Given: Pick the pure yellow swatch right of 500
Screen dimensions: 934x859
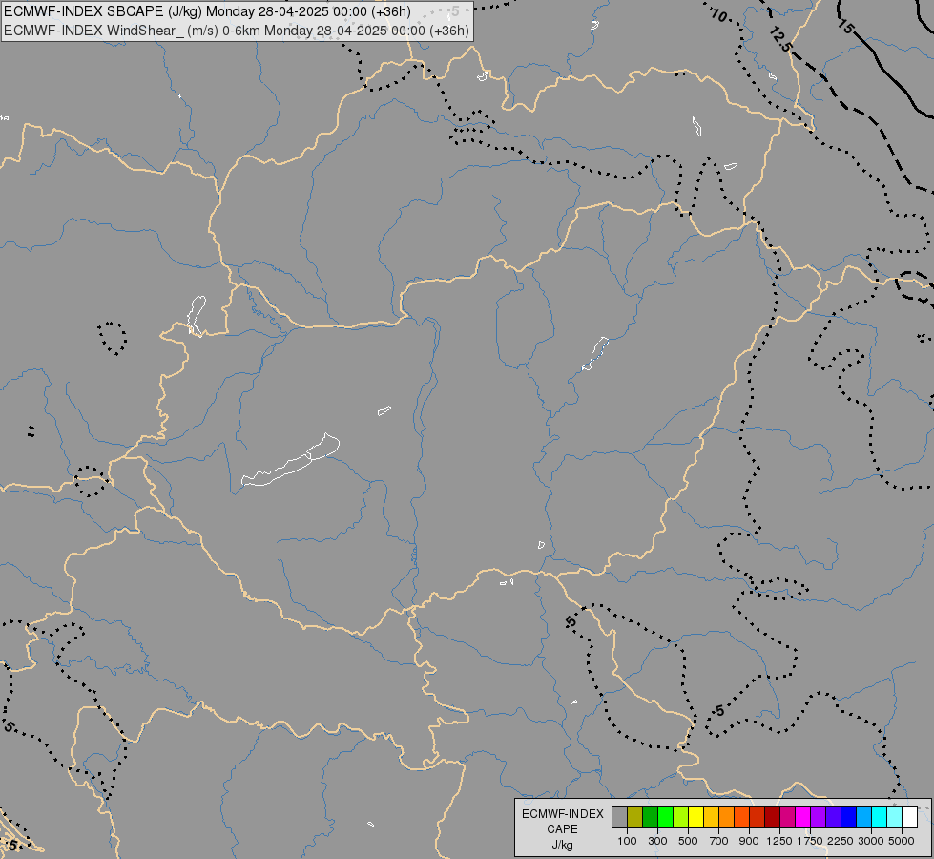Looking at the screenshot, I should (x=695, y=817).
